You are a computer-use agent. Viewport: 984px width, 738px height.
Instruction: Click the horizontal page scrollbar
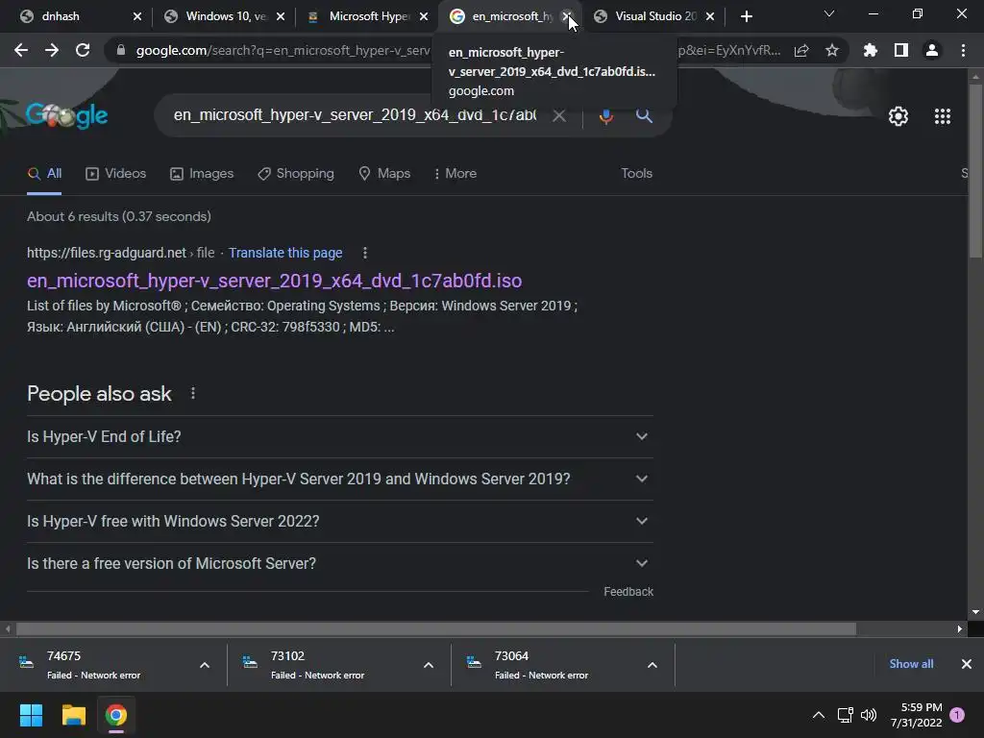click(436, 628)
